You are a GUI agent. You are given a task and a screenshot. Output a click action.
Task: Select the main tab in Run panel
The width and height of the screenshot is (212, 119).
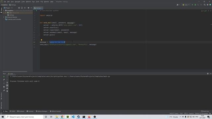pyautogui.click(x=11, y=74)
